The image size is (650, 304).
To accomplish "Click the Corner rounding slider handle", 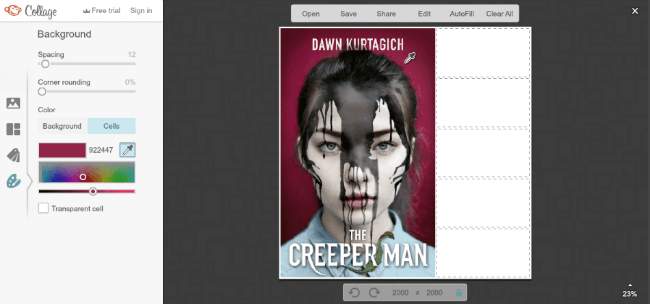I will click(42, 92).
